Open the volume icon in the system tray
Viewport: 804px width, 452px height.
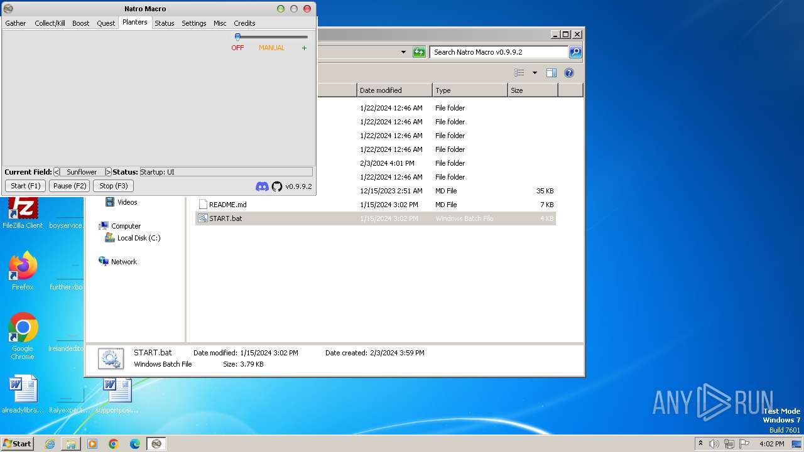tap(714, 444)
